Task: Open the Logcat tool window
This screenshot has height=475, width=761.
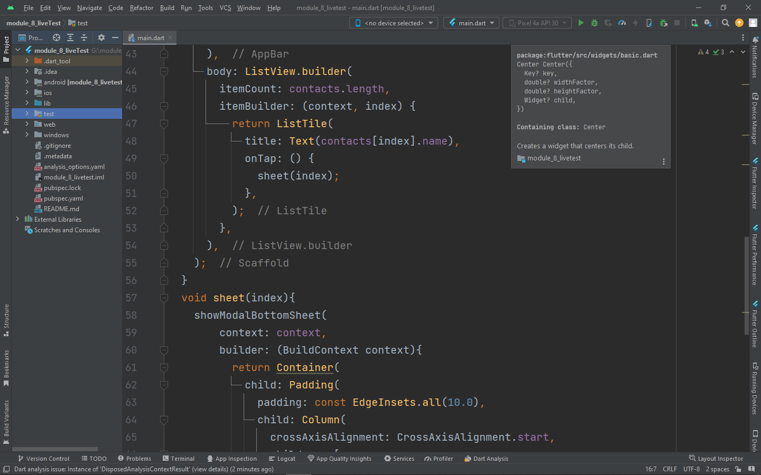Action: tap(282, 459)
